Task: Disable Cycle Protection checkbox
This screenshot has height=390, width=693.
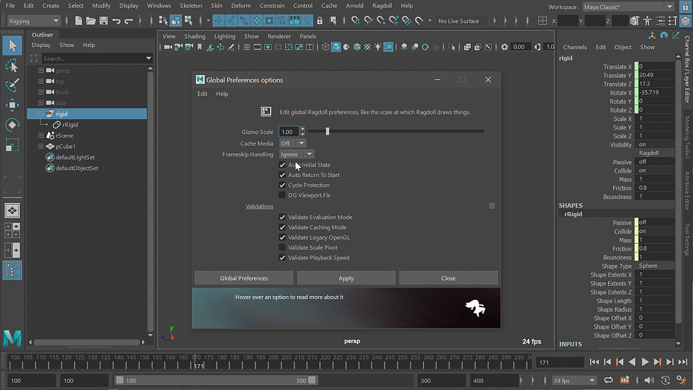Action: 282,185
